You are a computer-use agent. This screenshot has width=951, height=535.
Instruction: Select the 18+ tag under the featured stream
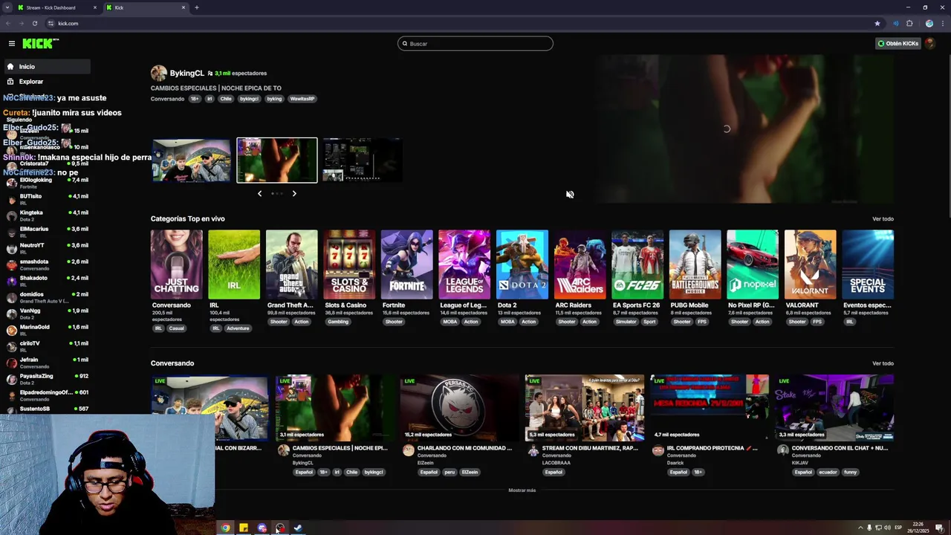click(195, 99)
